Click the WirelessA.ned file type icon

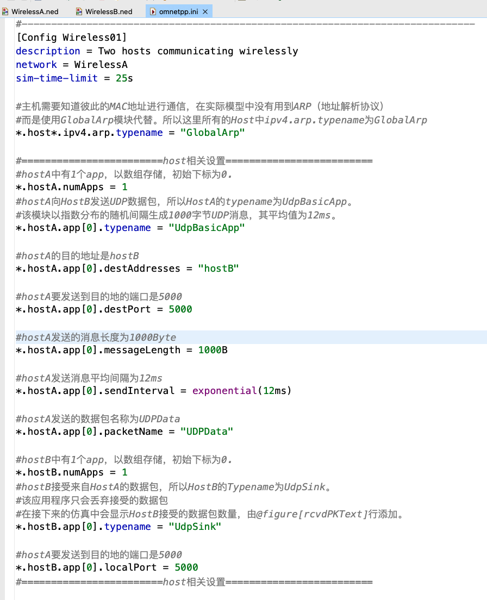point(5,11)
